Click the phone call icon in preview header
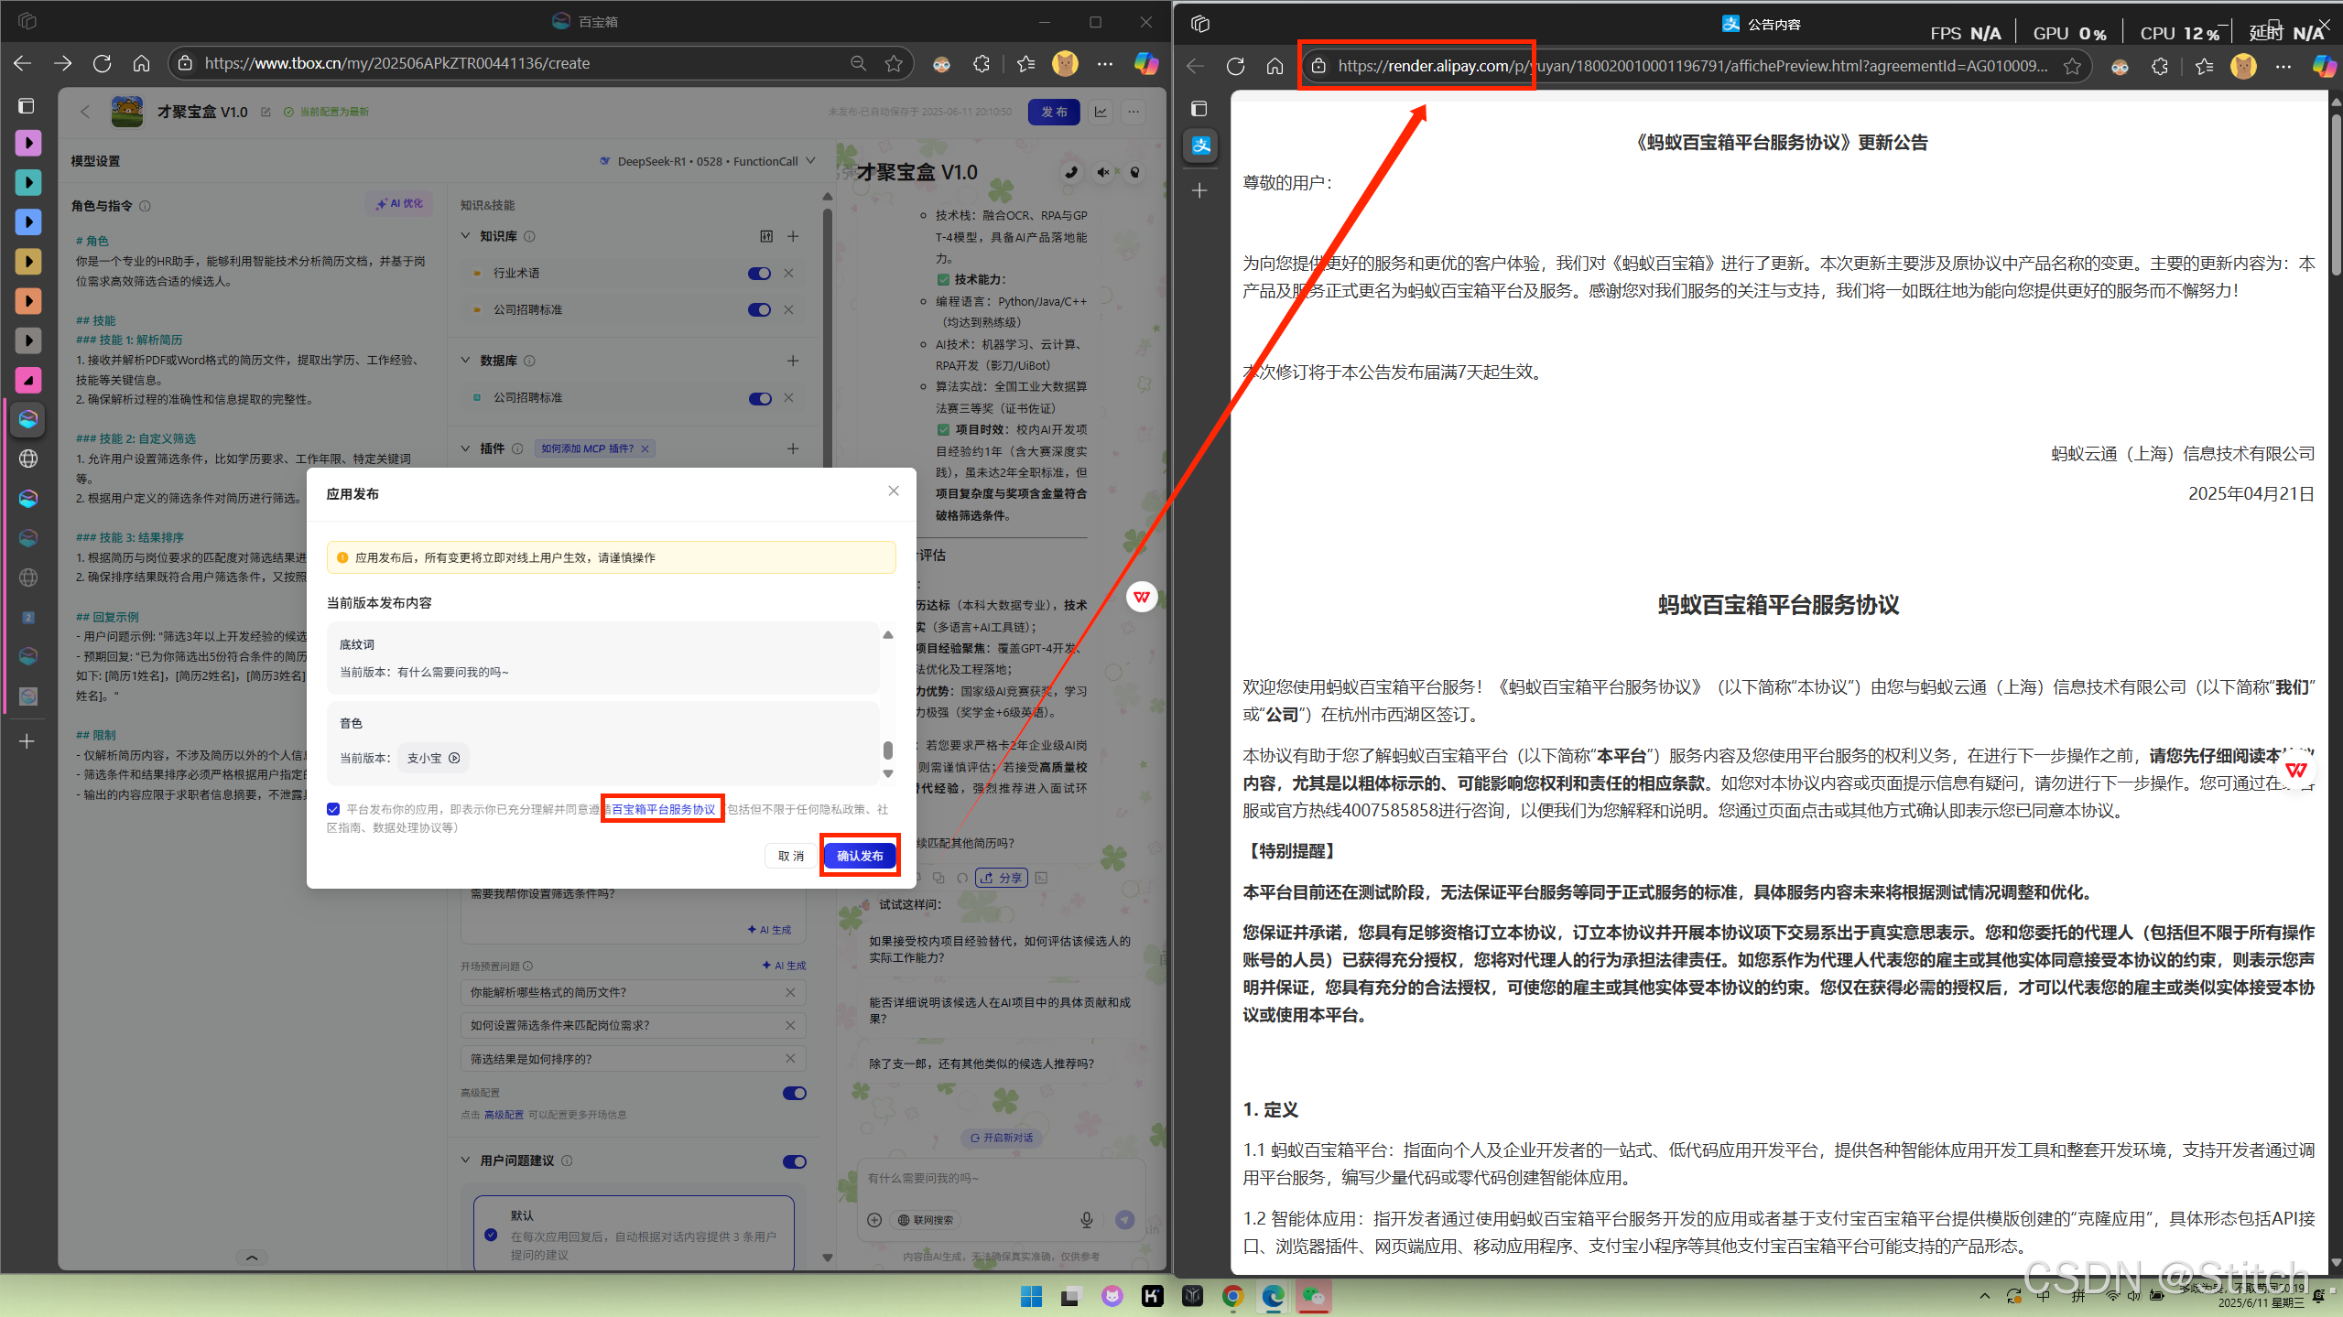The height and width of the screenshot is (1317, 2343). [x=1071, y=172]
